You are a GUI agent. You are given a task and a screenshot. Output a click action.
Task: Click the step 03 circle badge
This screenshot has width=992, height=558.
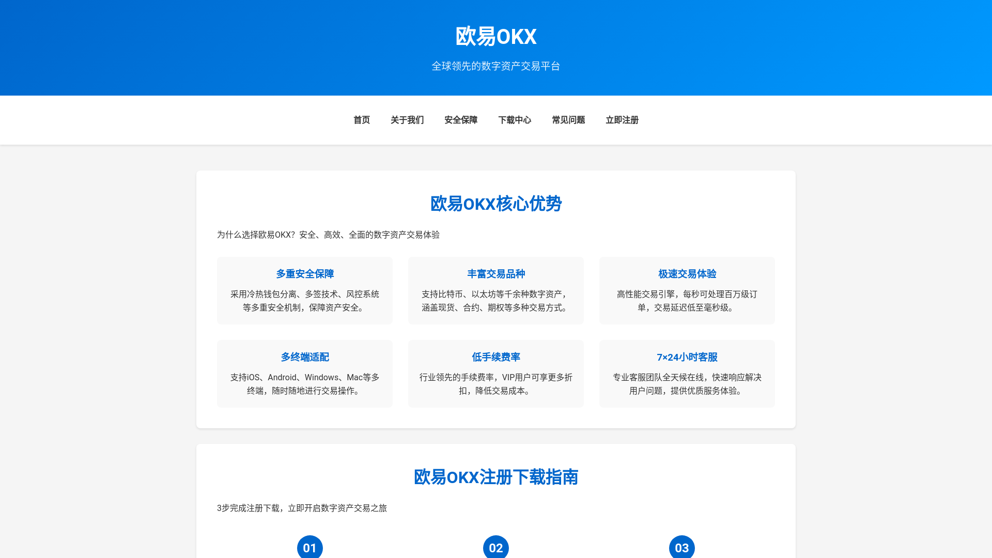coord(682,547)
